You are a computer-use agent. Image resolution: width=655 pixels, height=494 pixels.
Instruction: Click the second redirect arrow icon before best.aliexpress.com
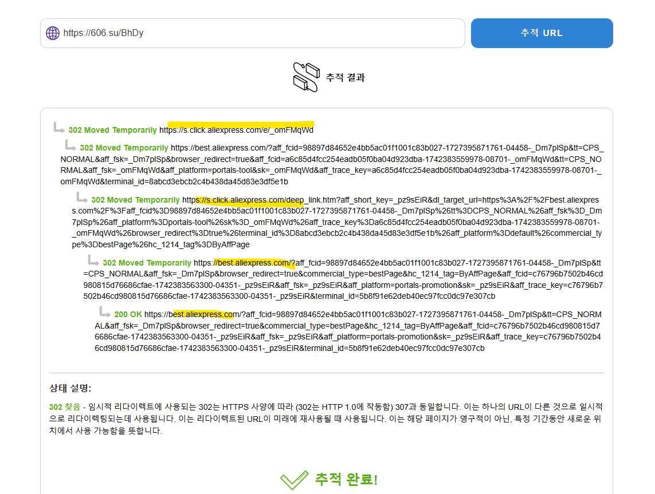[70, 145]
